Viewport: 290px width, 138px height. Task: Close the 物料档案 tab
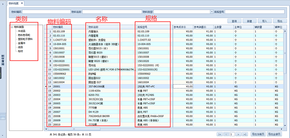click(22, 3)
